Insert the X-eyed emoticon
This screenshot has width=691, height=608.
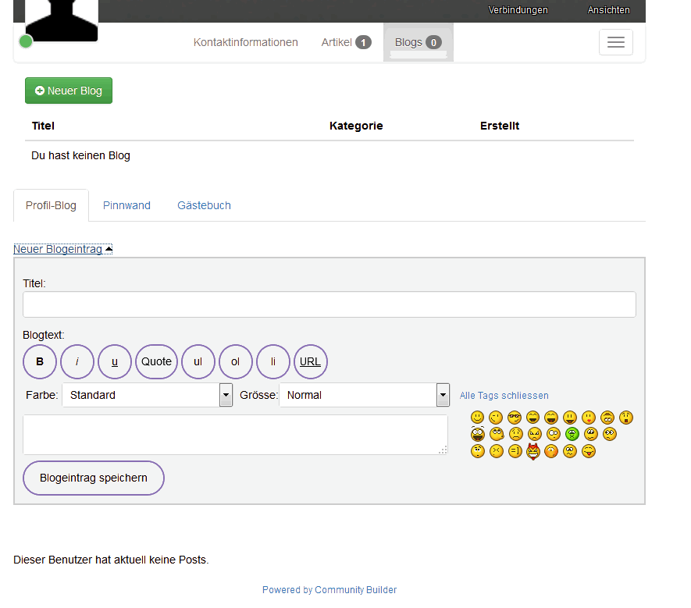coord(497,451)
